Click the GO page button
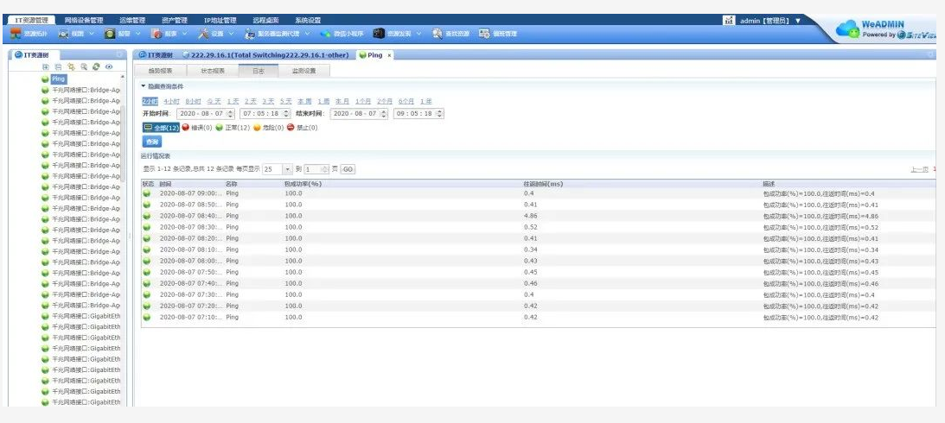 (x=348, y=170)
